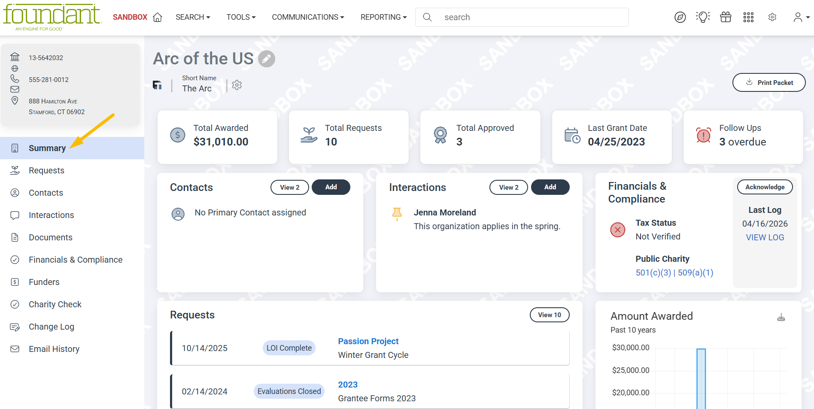Add a new contact
The width and height of the screenshot is (814, 409).
click(331, 187)
